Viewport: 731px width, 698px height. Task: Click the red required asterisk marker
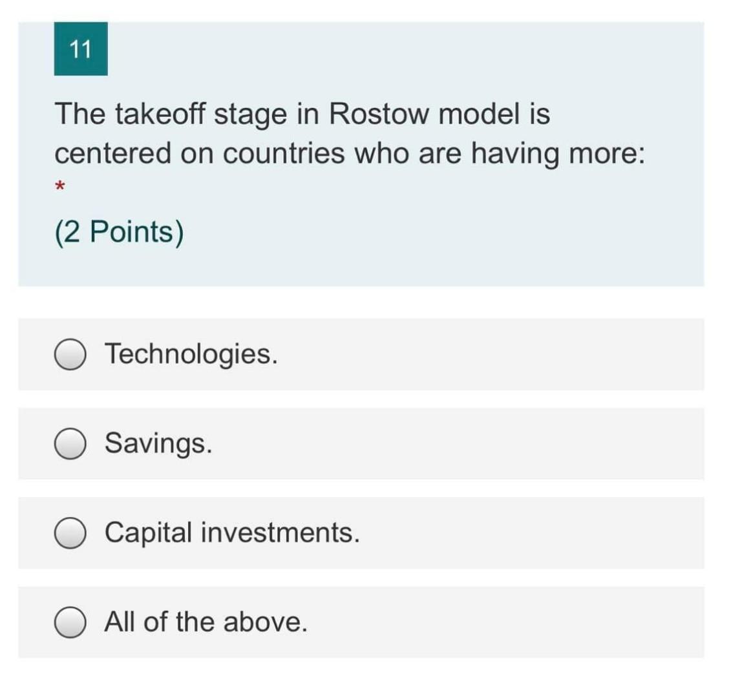point(59,187)
